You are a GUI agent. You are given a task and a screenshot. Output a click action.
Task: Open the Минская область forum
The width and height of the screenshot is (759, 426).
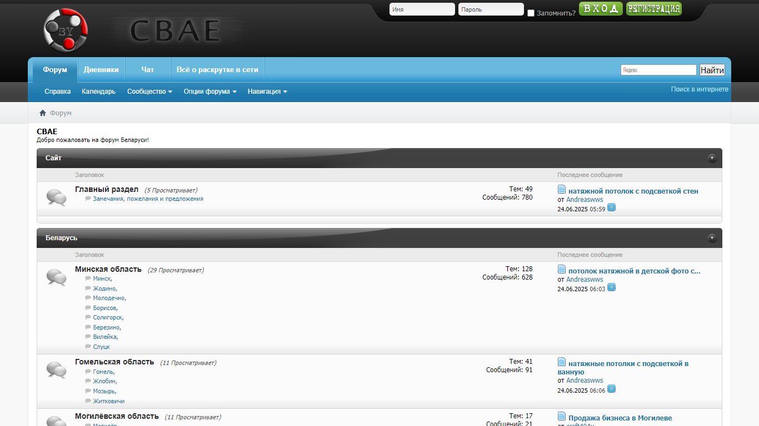(x=108, y=270)
